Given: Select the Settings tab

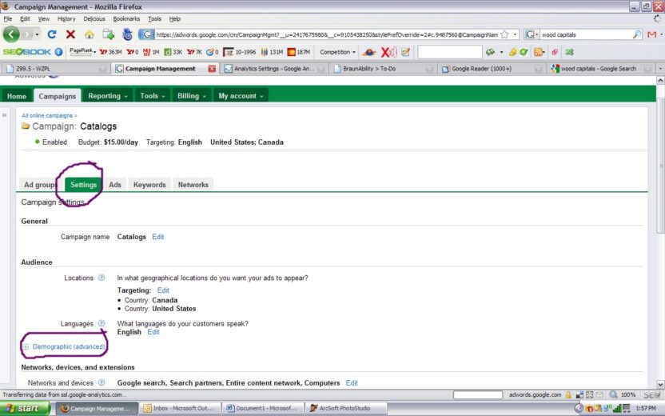Looking at the screenshot, I should [x=84, y=185].
